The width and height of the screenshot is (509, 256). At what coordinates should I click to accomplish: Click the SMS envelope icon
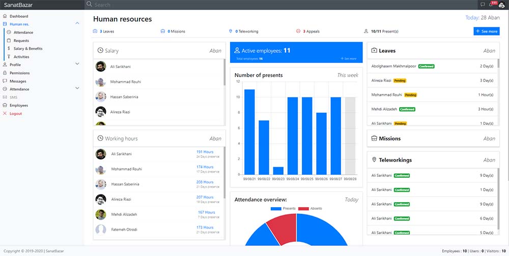pyautogui.click(x=5, y=97)
